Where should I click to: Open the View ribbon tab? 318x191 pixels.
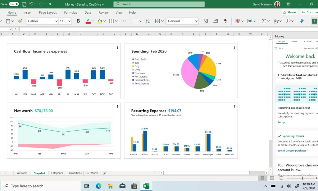[119, 12]
